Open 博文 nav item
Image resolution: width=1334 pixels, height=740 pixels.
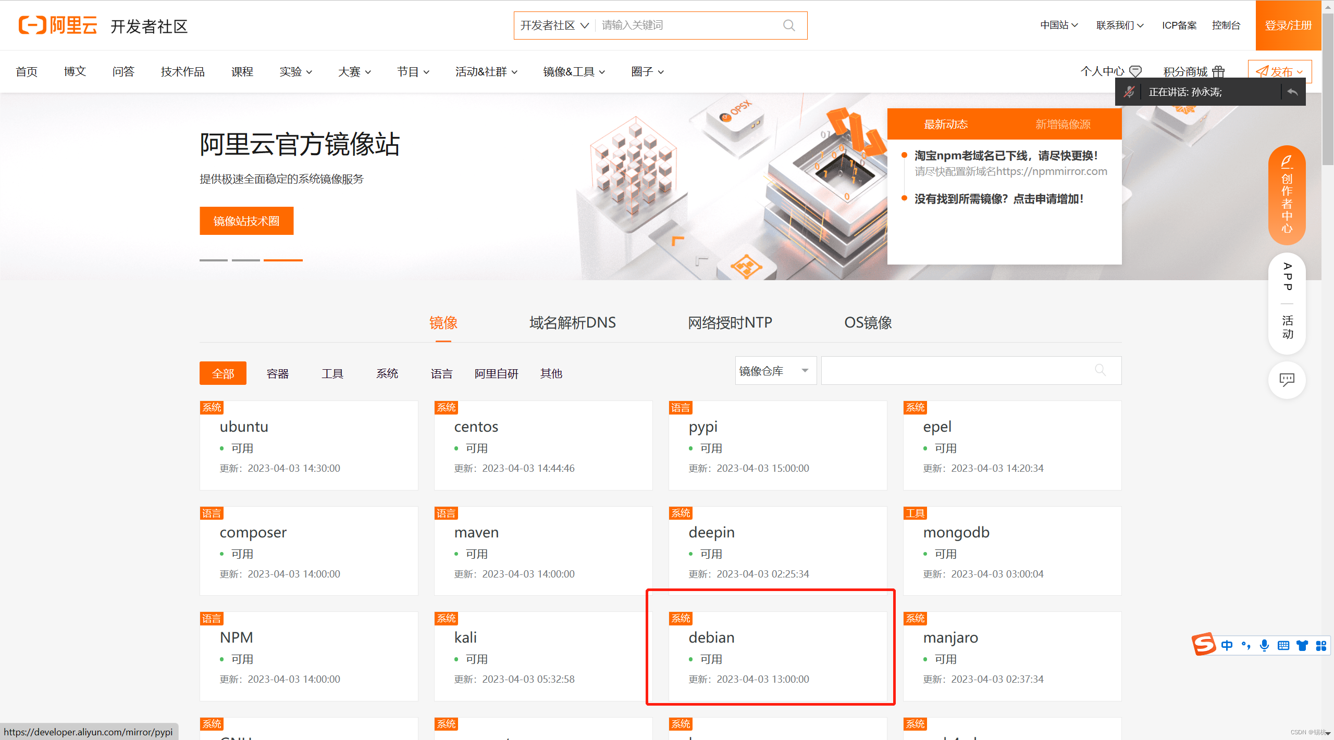(75, 71)
